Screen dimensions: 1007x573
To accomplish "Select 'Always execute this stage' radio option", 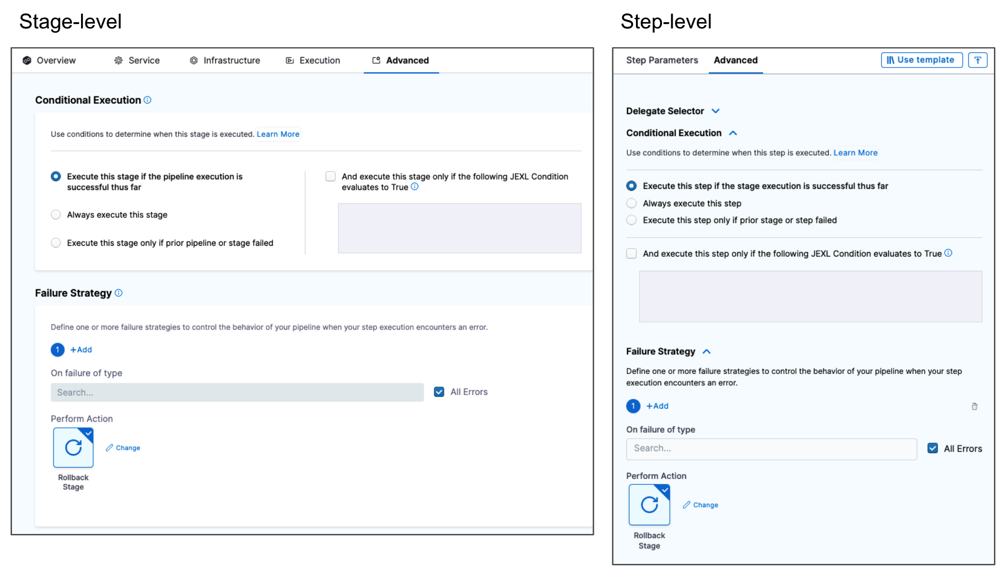I will tap(56, 214).
